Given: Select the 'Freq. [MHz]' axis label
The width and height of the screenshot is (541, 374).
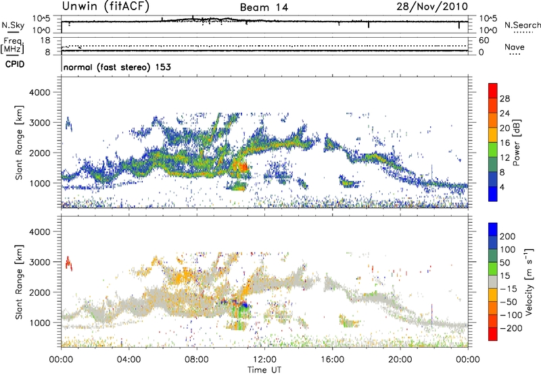Looking at the screenshot, I should [x=12, y=45].
